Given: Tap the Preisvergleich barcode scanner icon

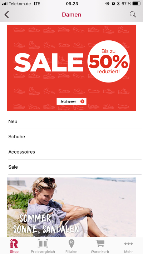Looking at the screenshot, I should tap(43, 244).
